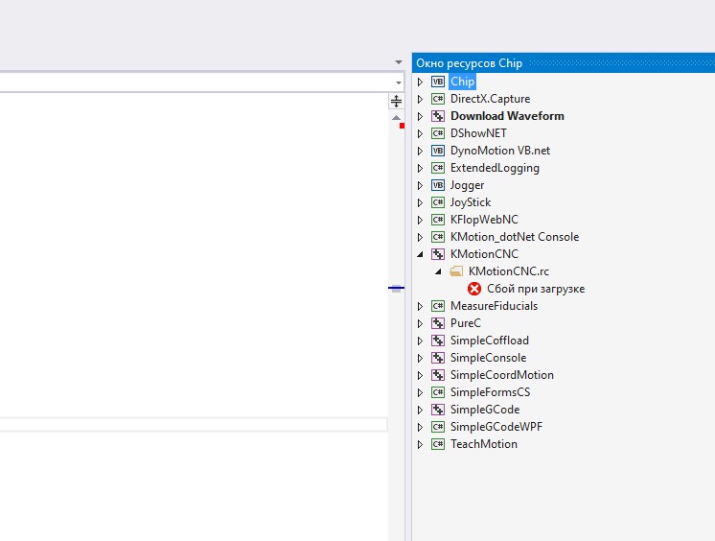Click the red error icon for load failure
The image size is (715, 541).
474,289
